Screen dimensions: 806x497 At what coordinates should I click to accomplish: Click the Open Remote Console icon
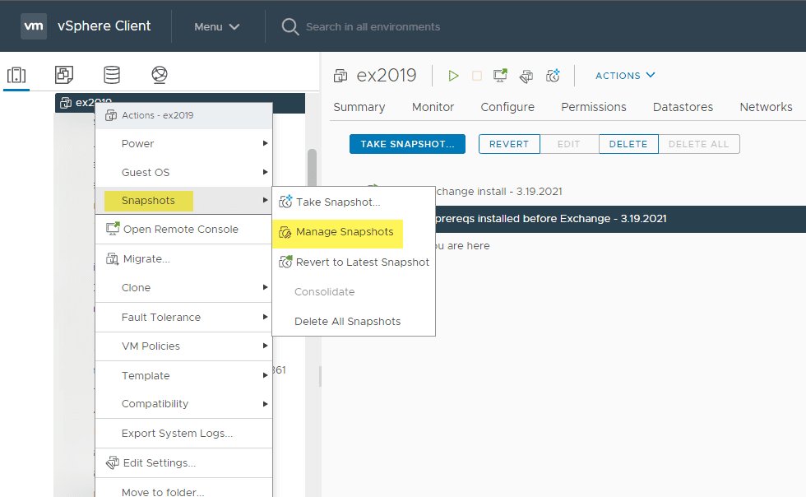(113, 229)
